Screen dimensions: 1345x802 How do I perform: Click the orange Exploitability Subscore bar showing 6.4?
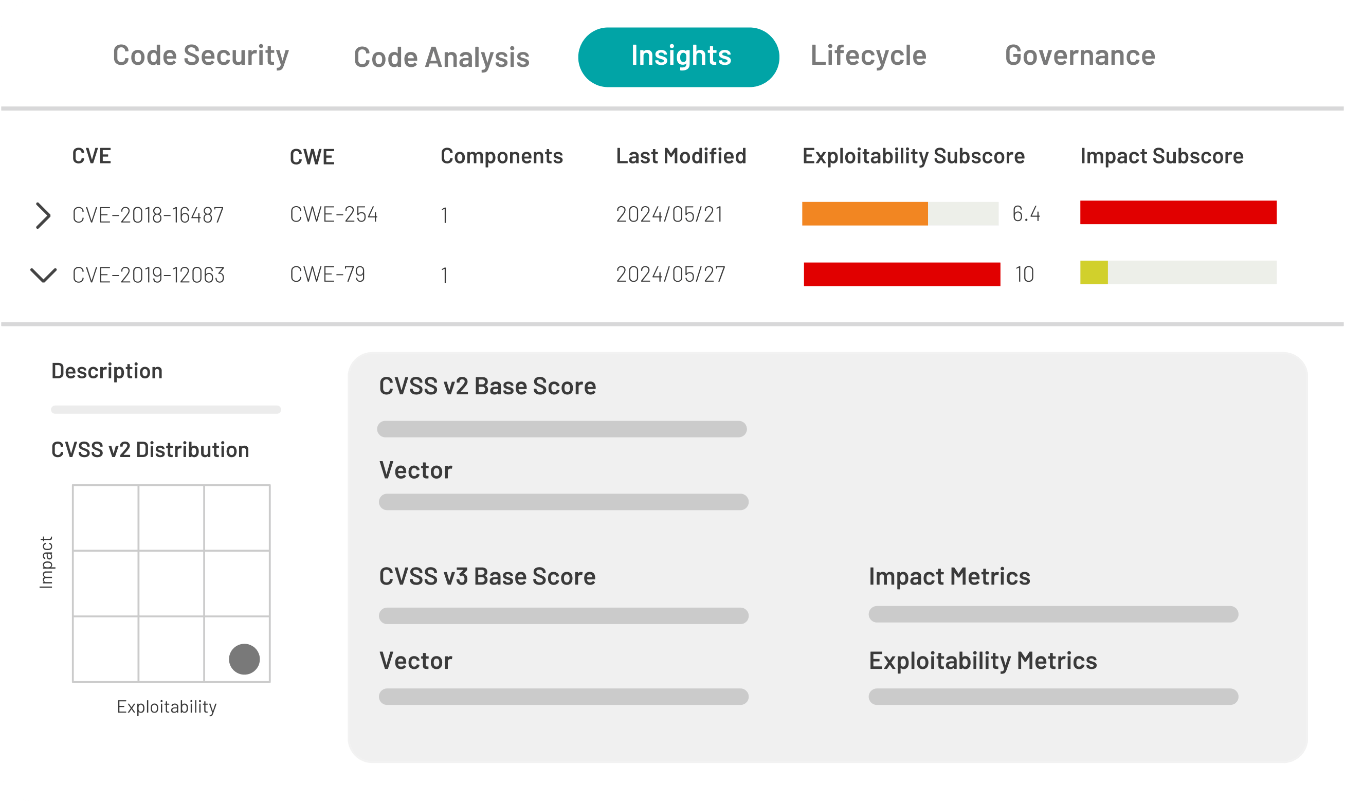pos(865,213)
